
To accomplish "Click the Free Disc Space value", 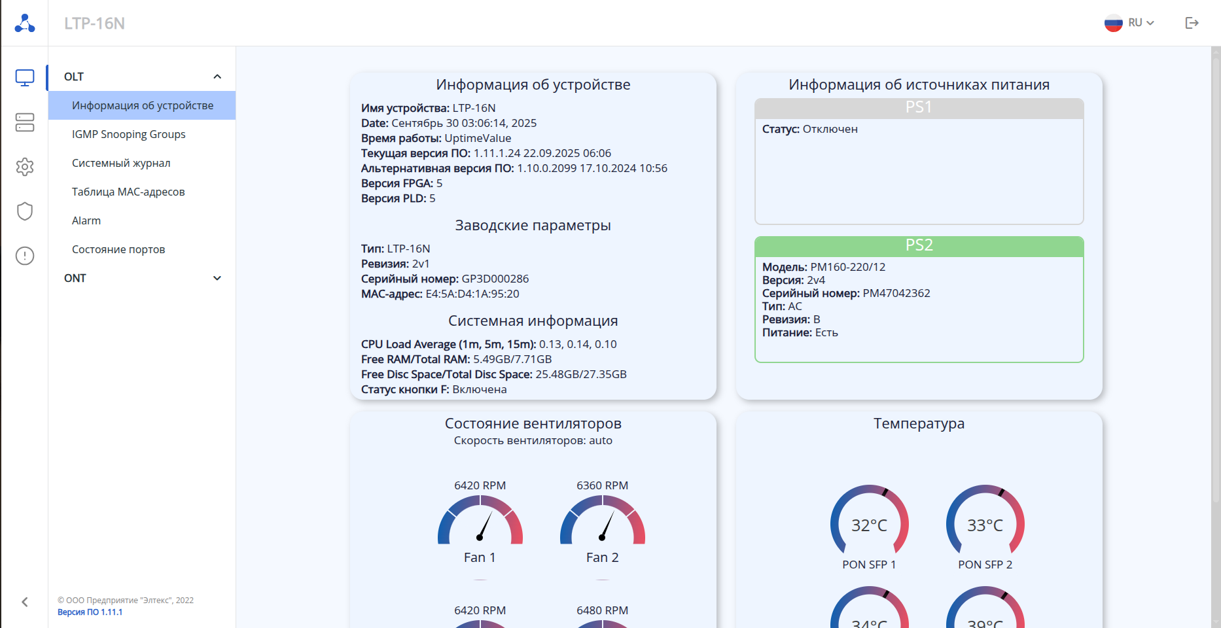I will [581, 374].
